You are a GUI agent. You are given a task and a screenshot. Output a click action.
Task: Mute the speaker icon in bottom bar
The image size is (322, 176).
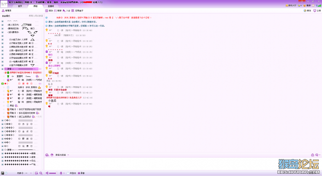click(47, 173)
